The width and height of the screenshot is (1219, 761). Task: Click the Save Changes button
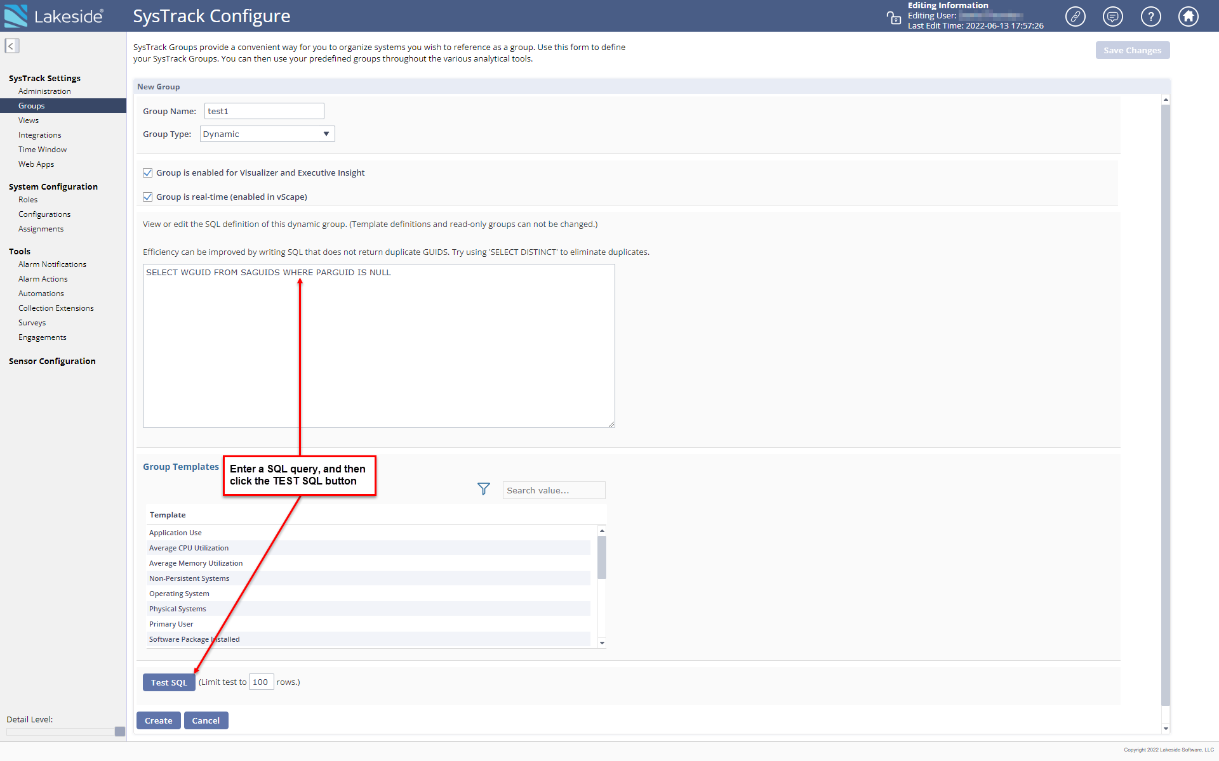pyautogui.click(x=1133, y=50)
